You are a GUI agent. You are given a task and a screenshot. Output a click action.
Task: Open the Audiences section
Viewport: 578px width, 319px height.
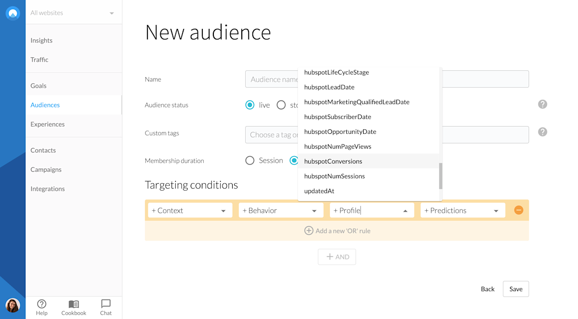pos(45,105)
